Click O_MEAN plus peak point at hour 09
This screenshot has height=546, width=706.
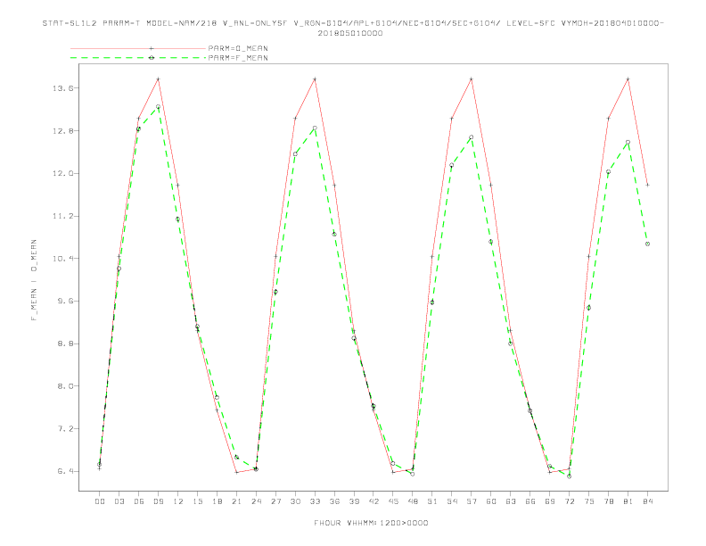[x=158, y=79]
